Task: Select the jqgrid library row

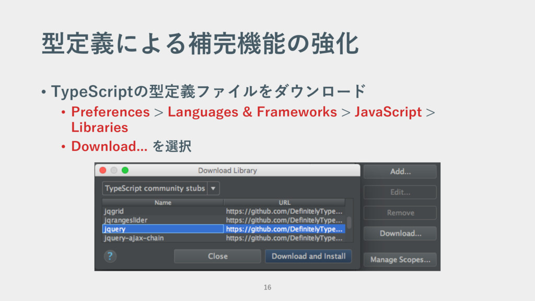Action: (162, 211)
